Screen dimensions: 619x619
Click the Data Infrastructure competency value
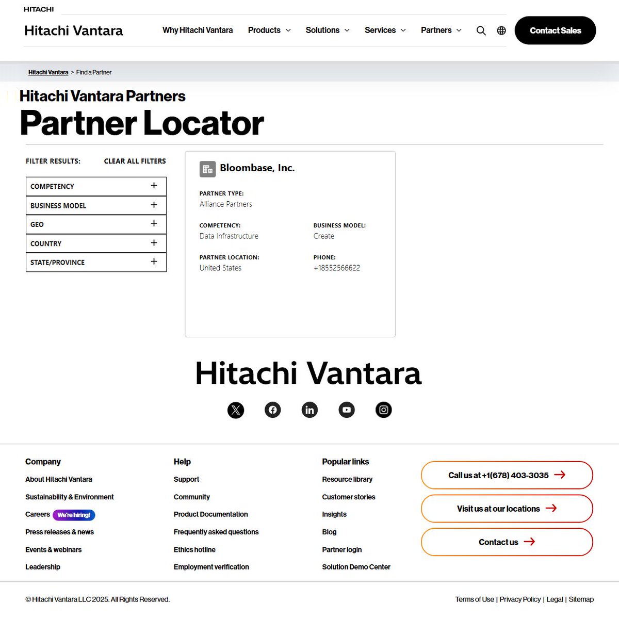point(229,236)
